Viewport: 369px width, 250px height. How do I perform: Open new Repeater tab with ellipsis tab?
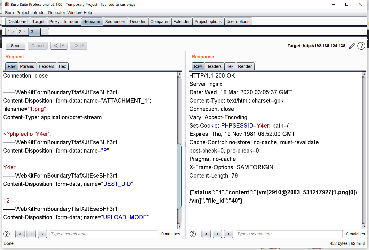[x=44, y=32]
